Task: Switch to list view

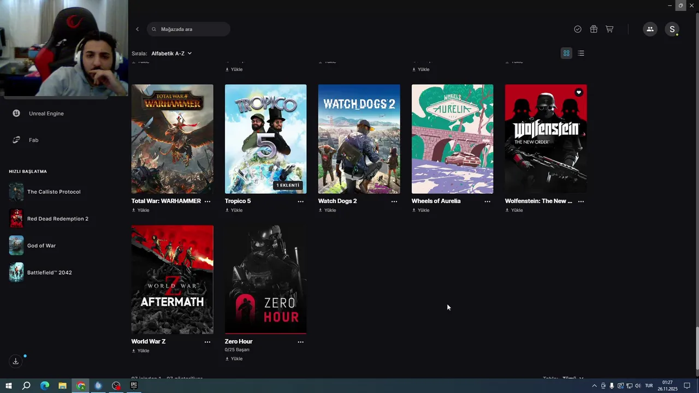Action: [581, 53]
